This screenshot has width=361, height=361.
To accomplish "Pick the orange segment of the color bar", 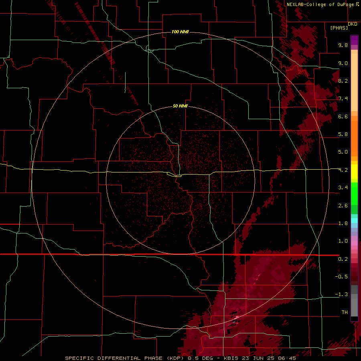I will point(354,139).
